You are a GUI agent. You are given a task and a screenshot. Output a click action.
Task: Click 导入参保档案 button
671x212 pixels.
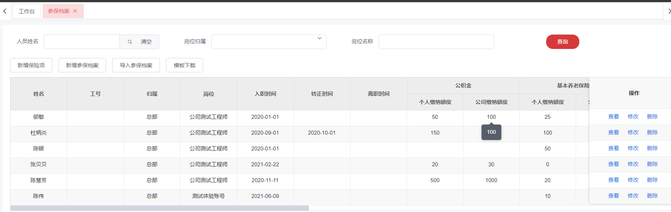click(136, 65)
